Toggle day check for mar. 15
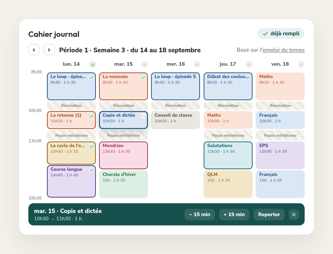333x254 pixels. click(145, 64)
